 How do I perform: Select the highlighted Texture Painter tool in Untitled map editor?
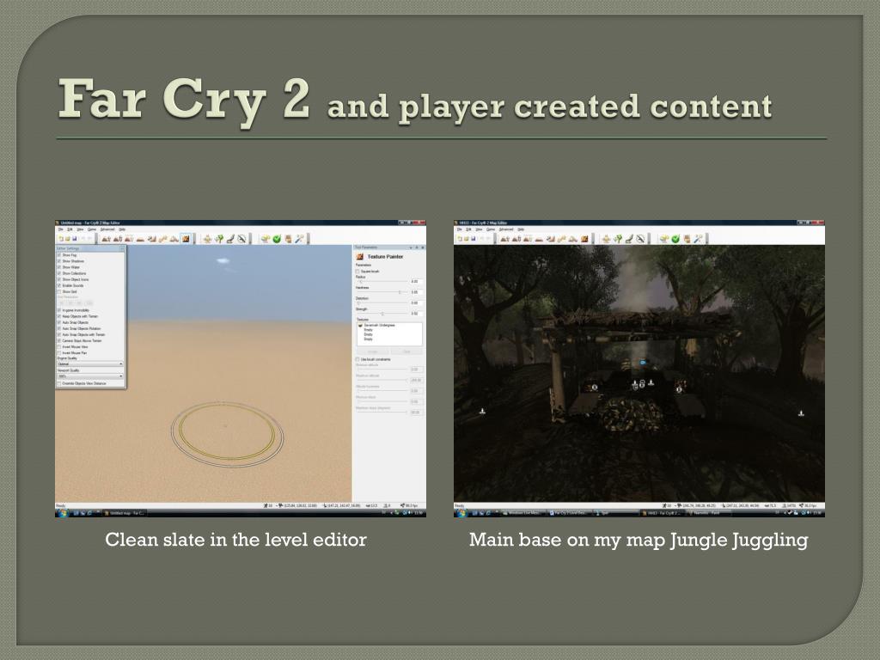(x=186, y=239)
